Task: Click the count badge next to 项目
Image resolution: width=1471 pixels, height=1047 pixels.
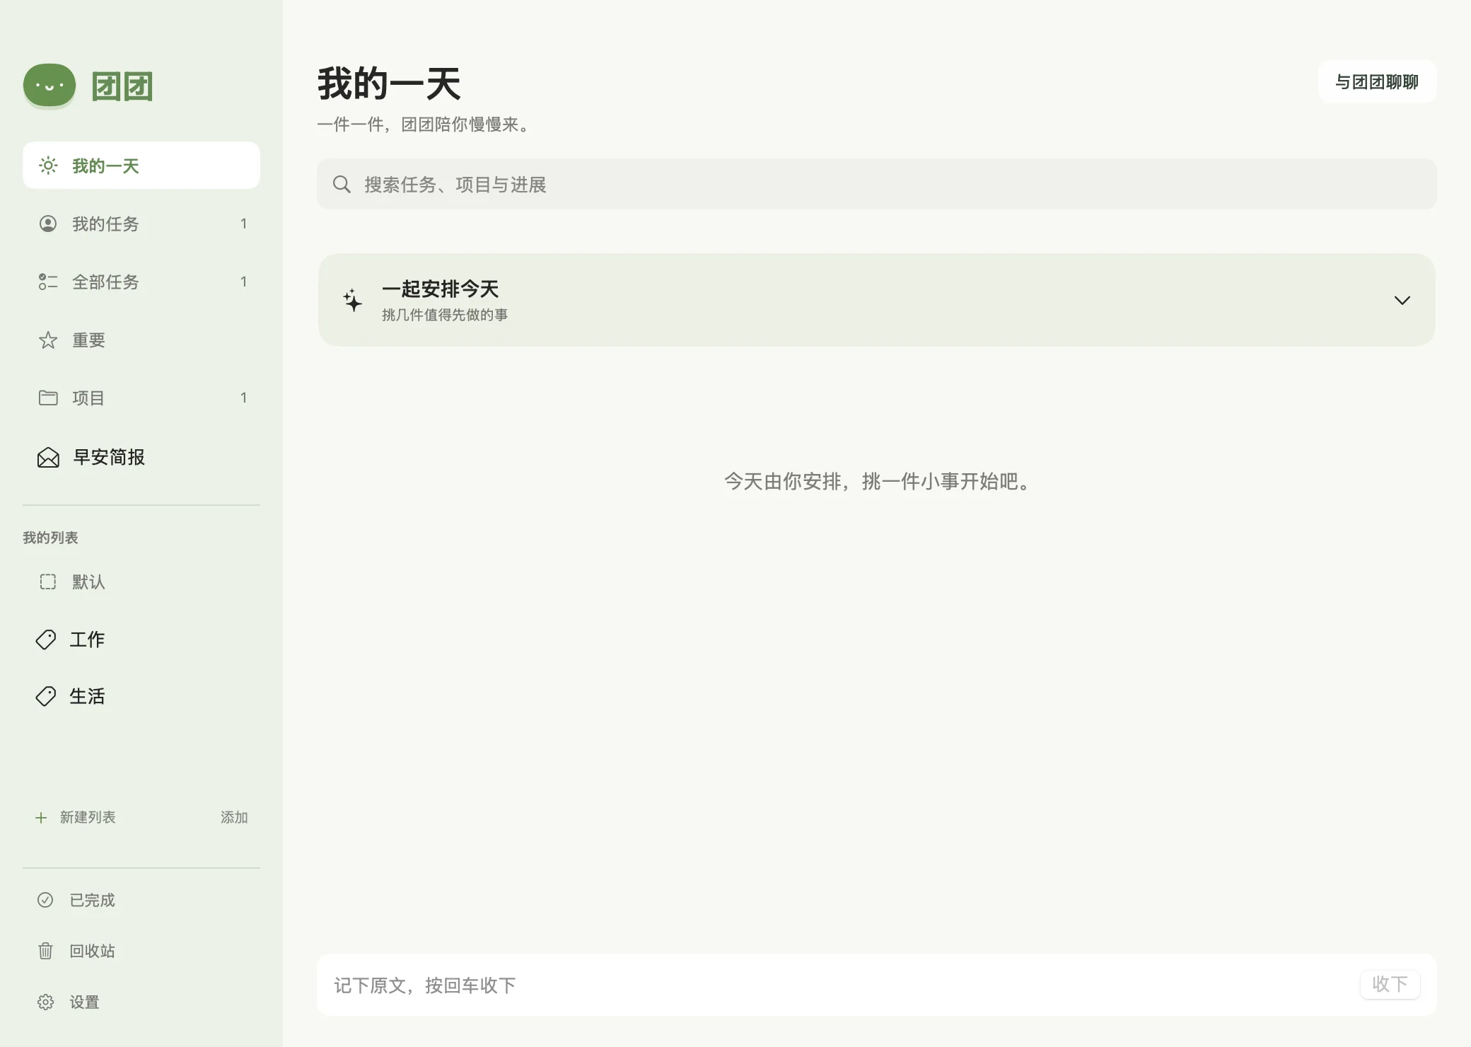Action: [243, 398]
